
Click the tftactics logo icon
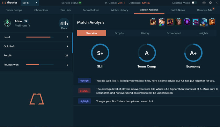click(x=4, y=3)
